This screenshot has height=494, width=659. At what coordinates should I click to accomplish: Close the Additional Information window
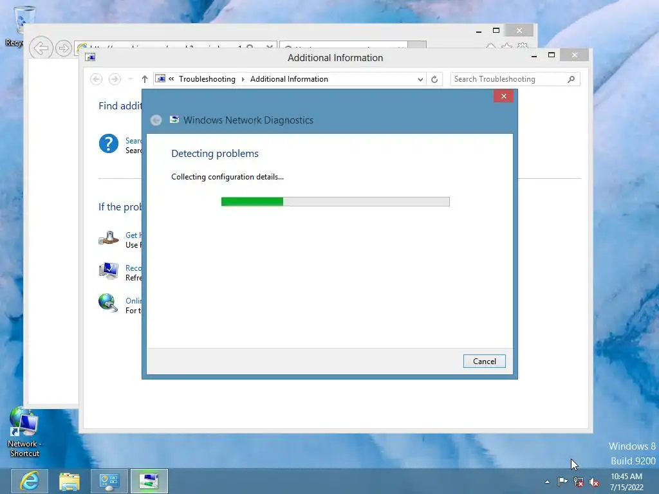click(575, 55)
